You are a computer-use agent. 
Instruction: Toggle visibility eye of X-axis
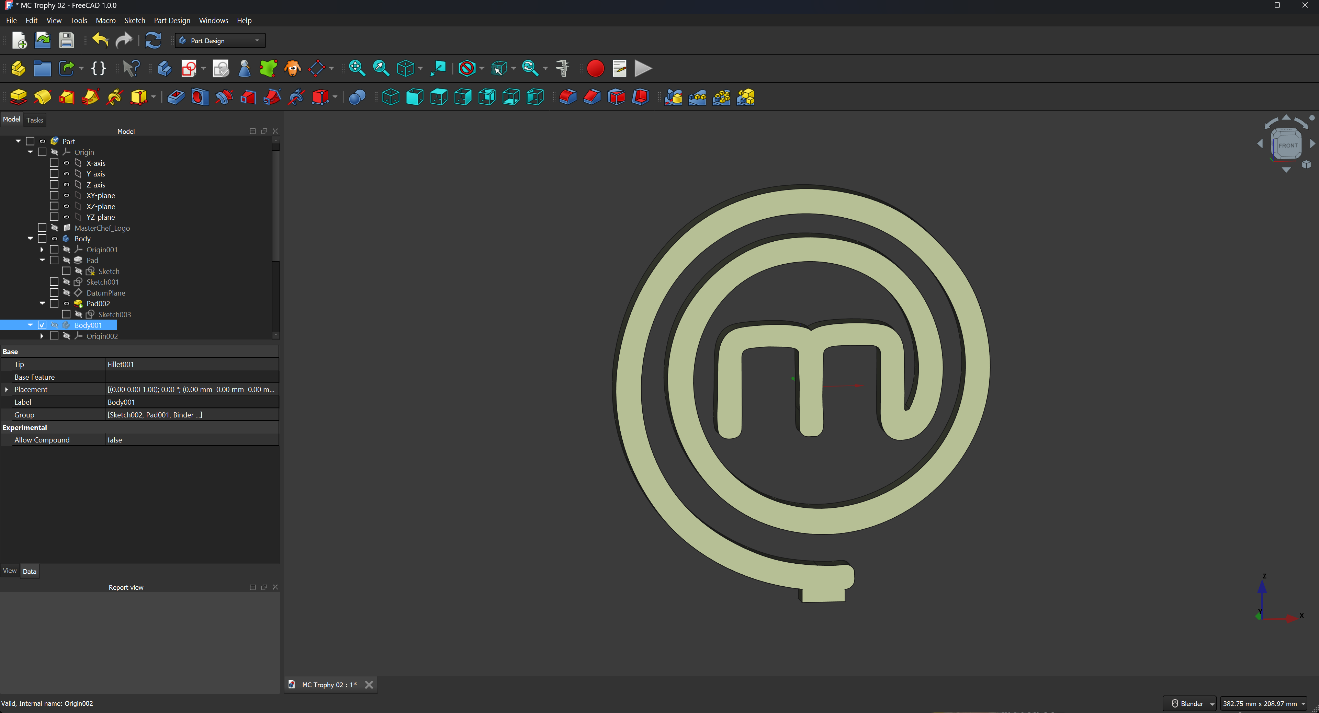point(66,163)
